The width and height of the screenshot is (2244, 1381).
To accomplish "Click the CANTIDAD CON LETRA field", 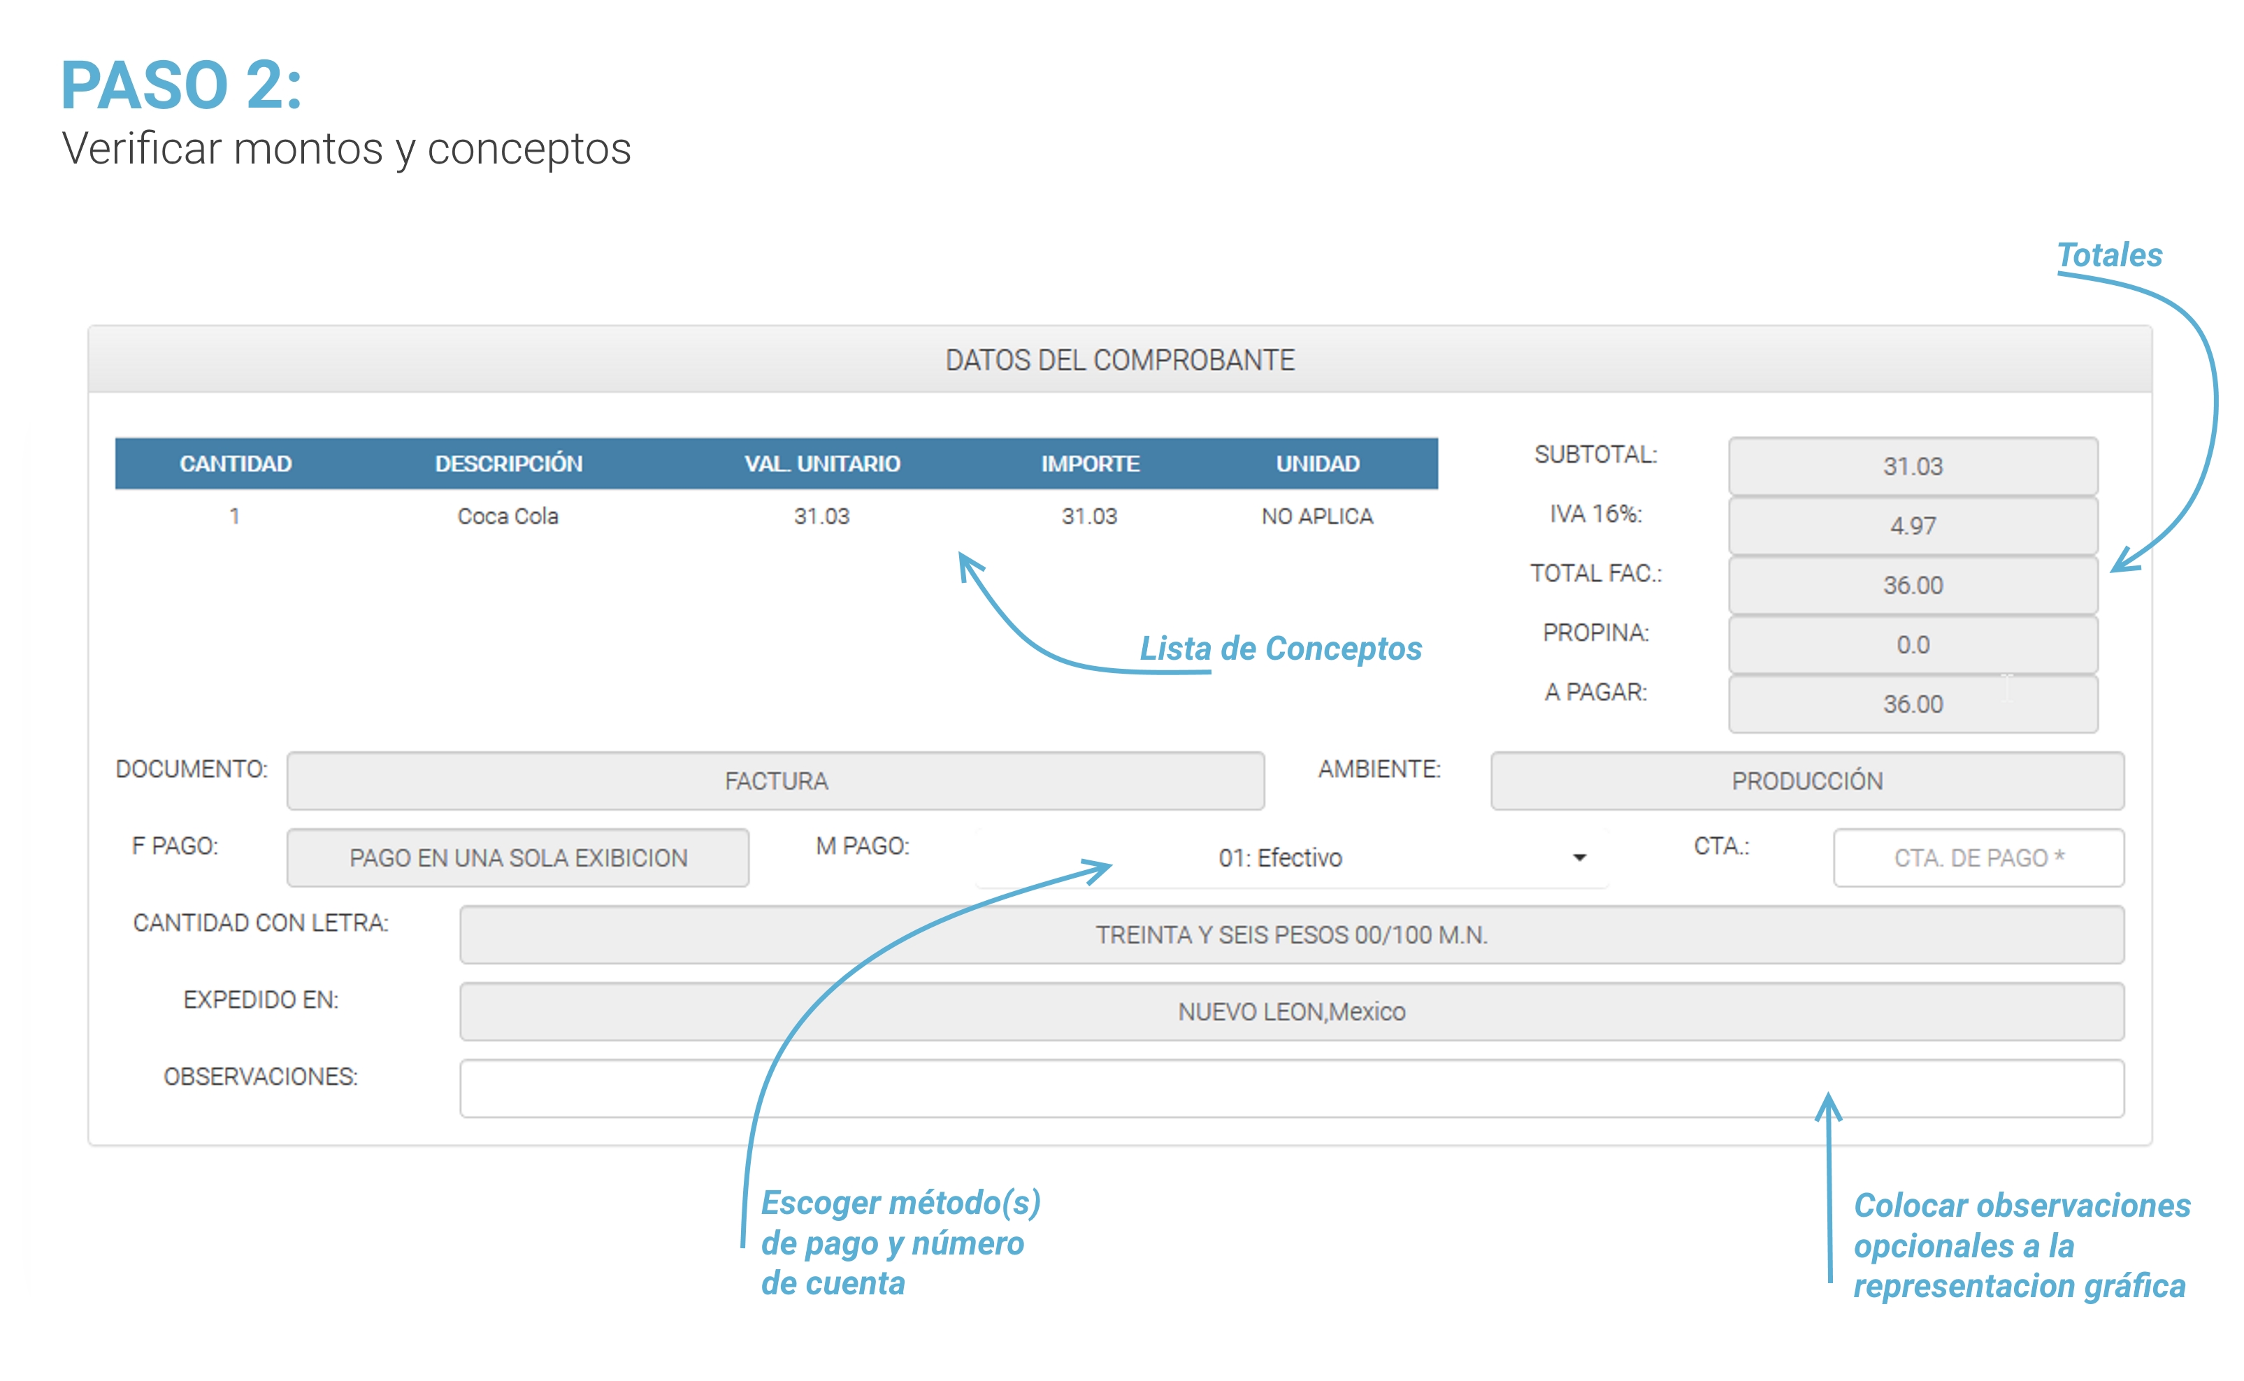I will coord(1290,934).
